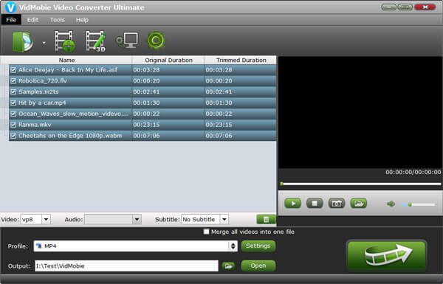Open the Tools menu
The image size is (443, 284).
[x=58, y=20]
